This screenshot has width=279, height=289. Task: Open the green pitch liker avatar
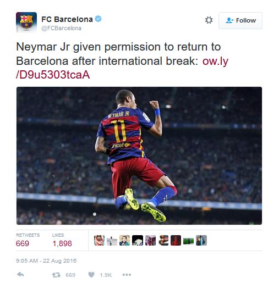coord(189,240)
